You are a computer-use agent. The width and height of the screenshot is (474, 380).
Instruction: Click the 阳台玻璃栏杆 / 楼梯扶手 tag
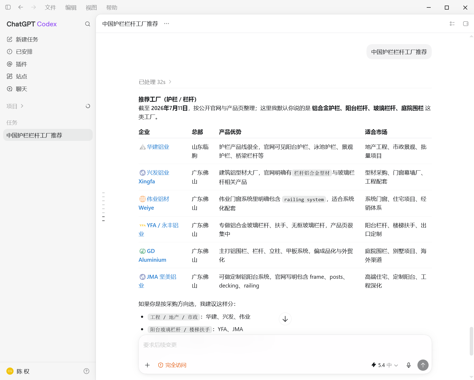click(x=180, y=330)
